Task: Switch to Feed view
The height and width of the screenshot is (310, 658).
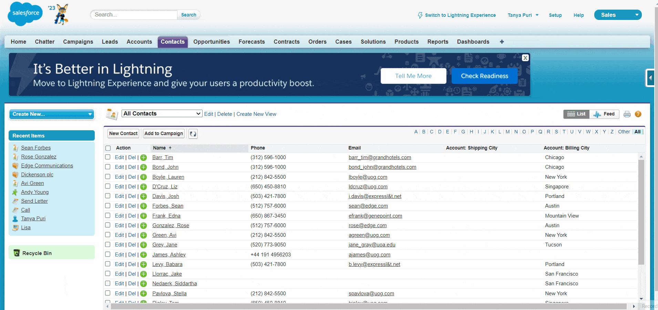Action: pyautogui.click(x=605, y=114)
